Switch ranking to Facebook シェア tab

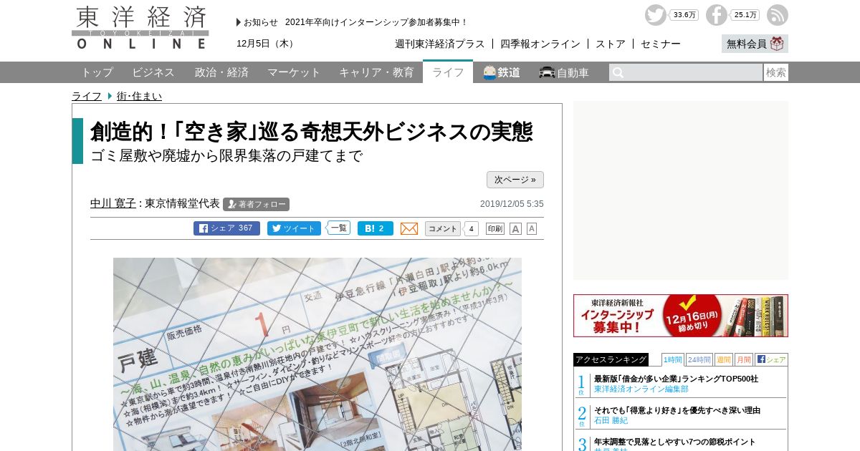point(771,359)
